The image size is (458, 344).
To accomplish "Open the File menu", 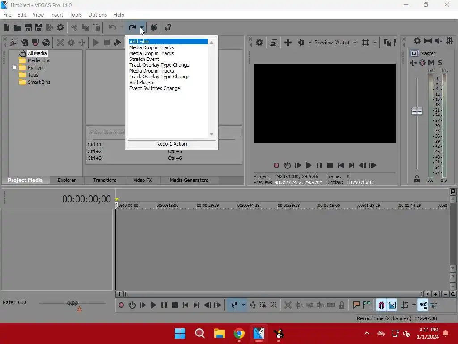I will (7, 15).
